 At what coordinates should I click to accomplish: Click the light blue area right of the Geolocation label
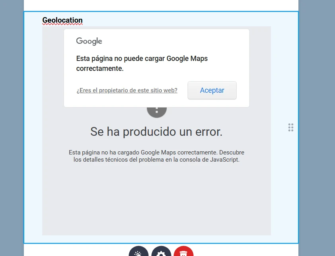click(179, 19)
